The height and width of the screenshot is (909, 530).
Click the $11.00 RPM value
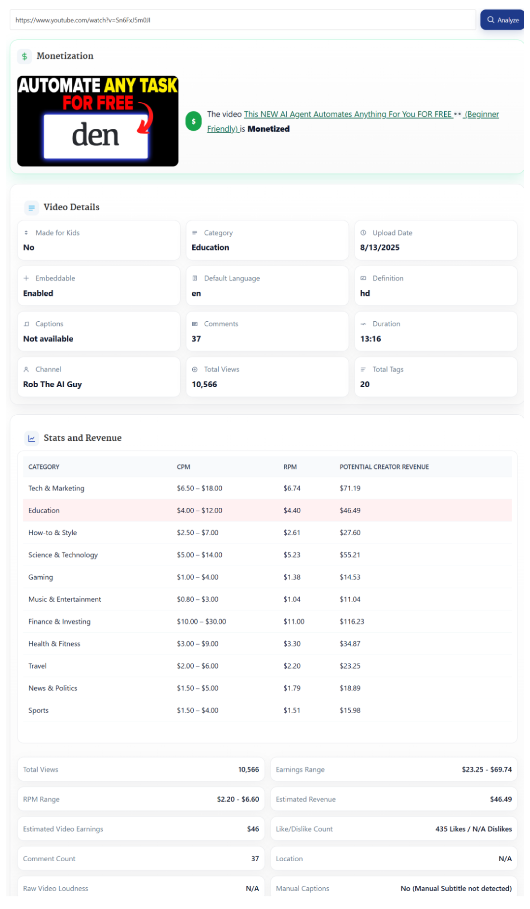click(294, 621)
